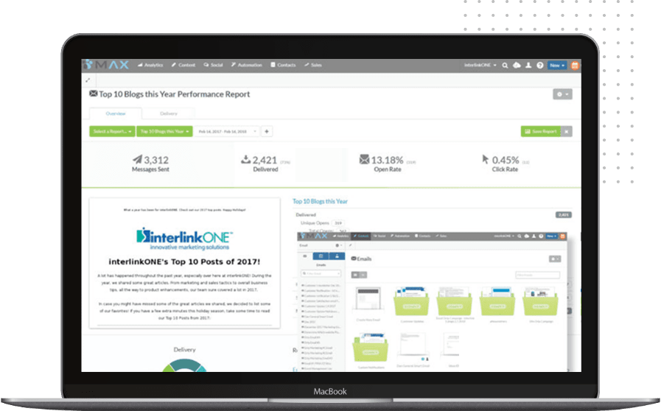Viewport: 661px width, 411px height.
Task: Open Automation menu in main report window
Action: pyautogui.click(x=247, y=65)
